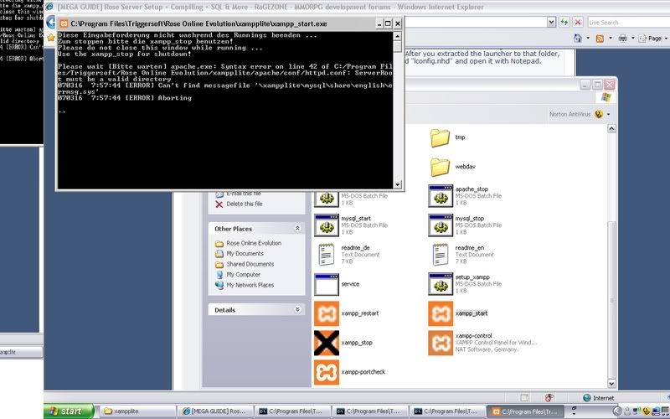The height and width of the screenshot is (419, 670).
Task: Switch to MEGA GUIDE browser taskbar button
Action: click(x=215, y=411)
